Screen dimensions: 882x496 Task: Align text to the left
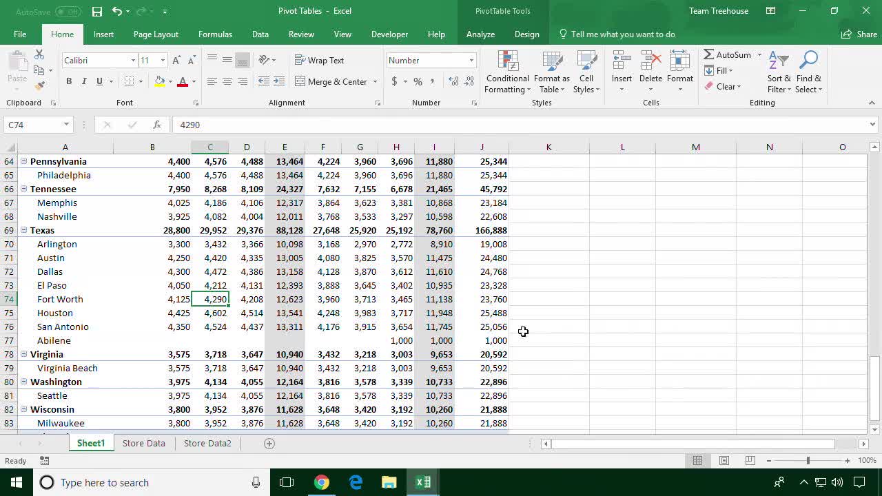pyautogui.click(x=212, y=81)
